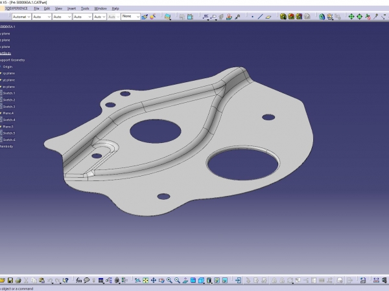Open the Insert menu
This screenshot has width=389, height=291.
(x=72, y=8)
